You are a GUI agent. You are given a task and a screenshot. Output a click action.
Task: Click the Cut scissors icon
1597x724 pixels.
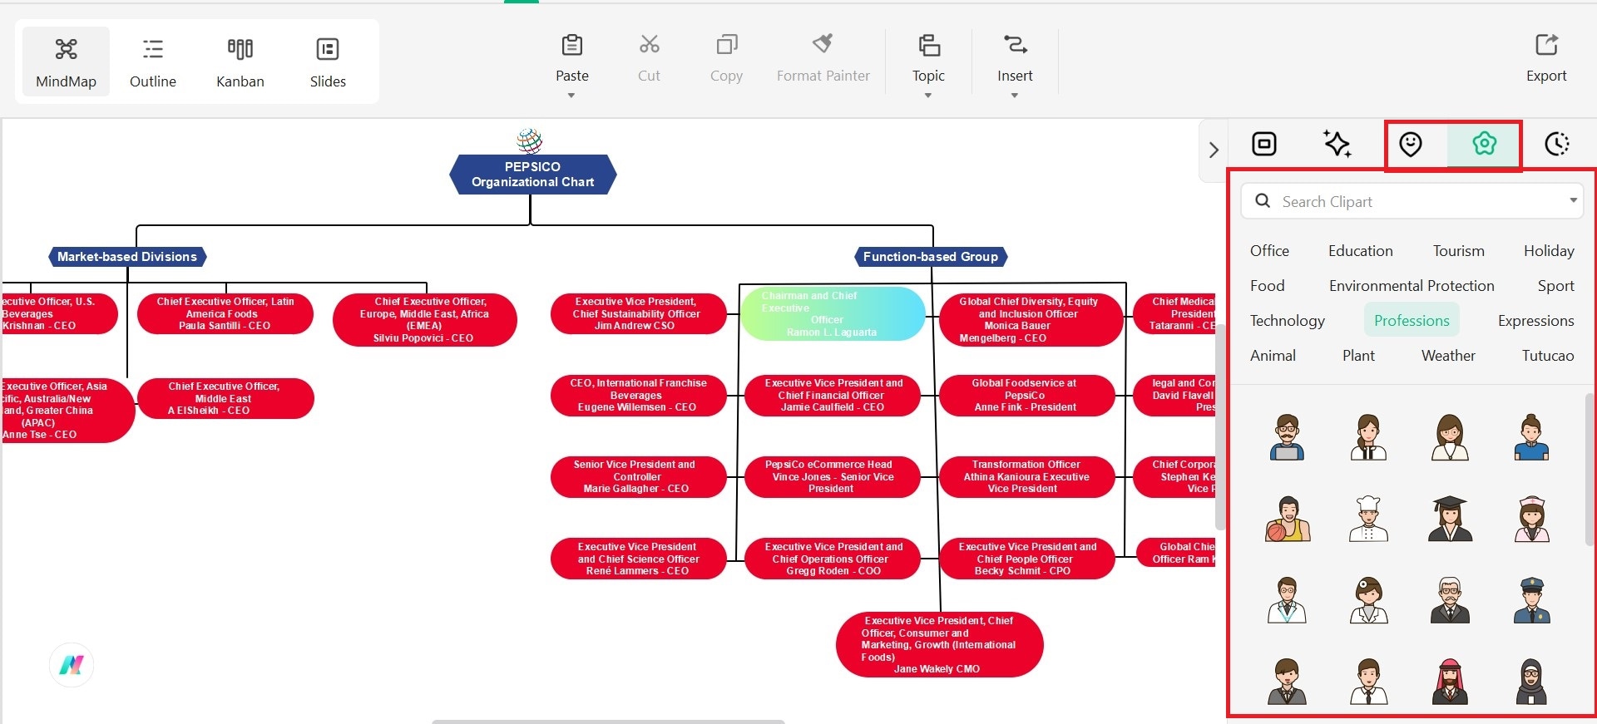click(649, 44)
